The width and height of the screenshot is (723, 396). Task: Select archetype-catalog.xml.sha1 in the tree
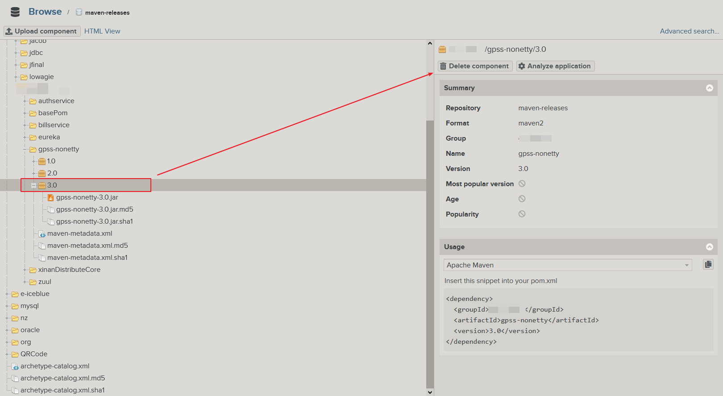[62, 390]
